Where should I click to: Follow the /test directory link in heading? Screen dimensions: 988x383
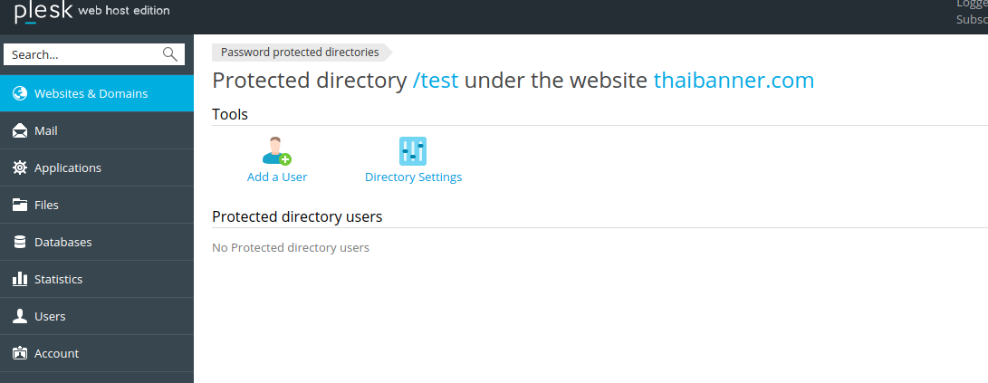(436, 81)
